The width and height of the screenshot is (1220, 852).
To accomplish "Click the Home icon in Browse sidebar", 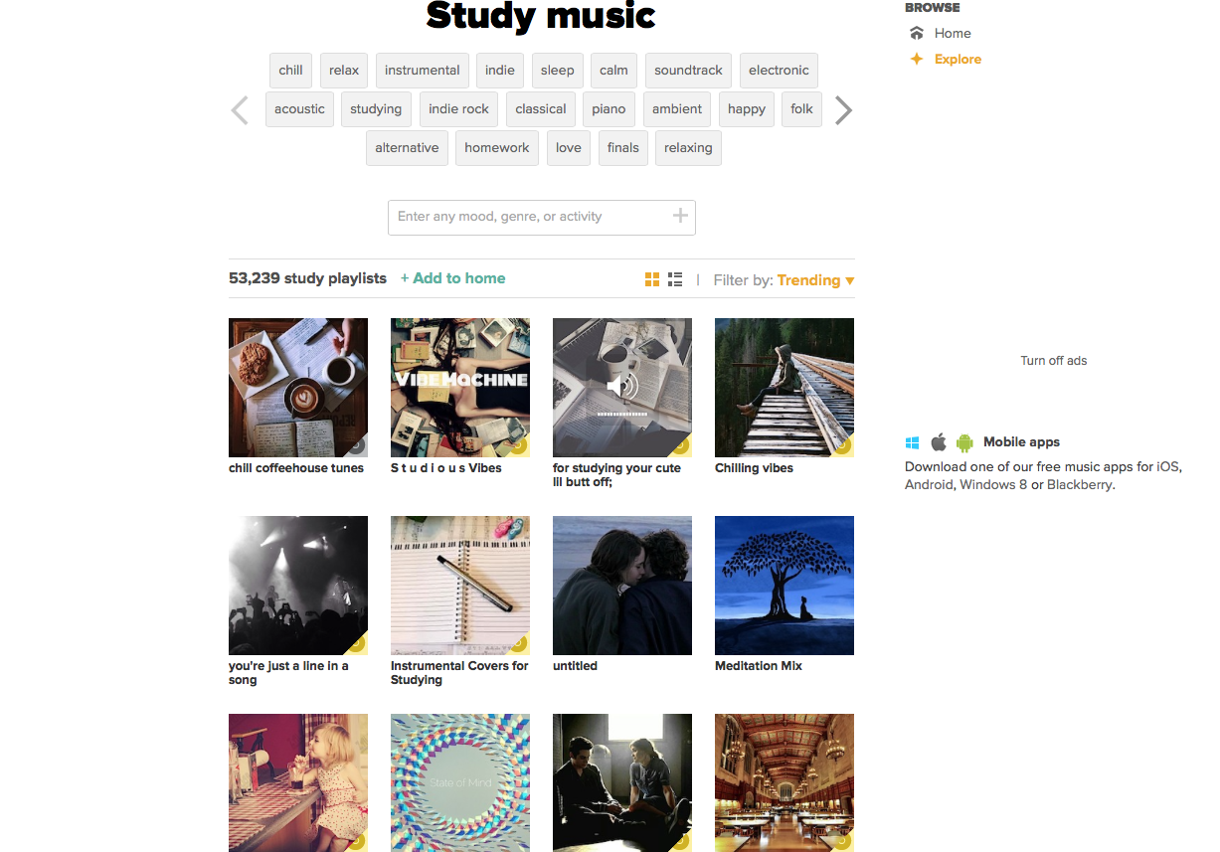I will click(x=917, y=33).
